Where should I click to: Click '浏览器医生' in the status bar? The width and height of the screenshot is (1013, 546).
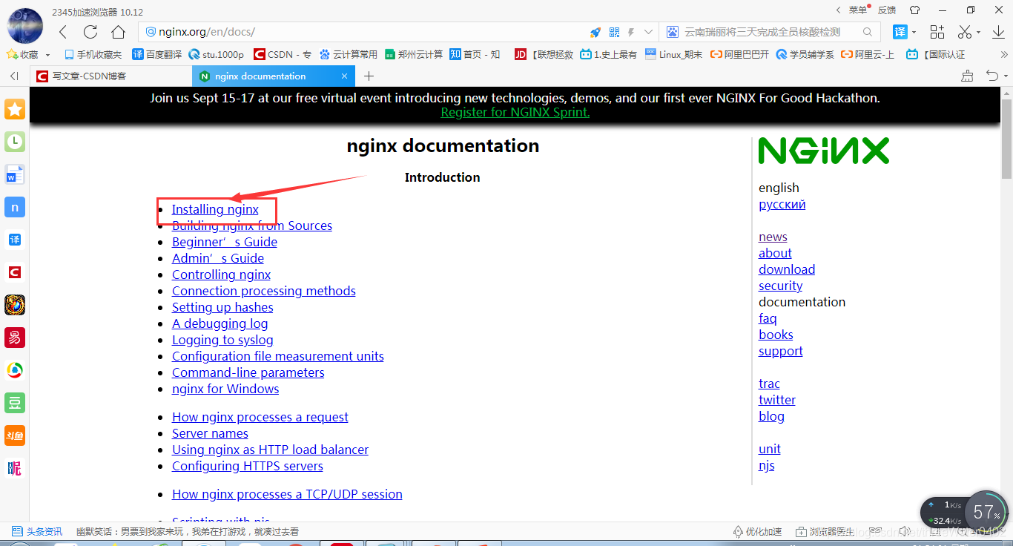(825, 532)
